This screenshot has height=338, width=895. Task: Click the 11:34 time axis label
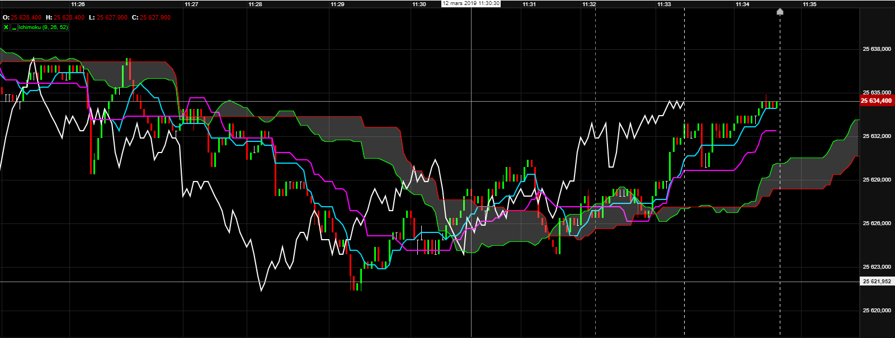[x=742, y=4]
